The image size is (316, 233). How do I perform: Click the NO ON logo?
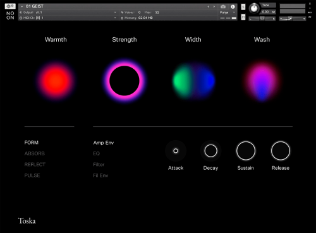coord(10,16)
